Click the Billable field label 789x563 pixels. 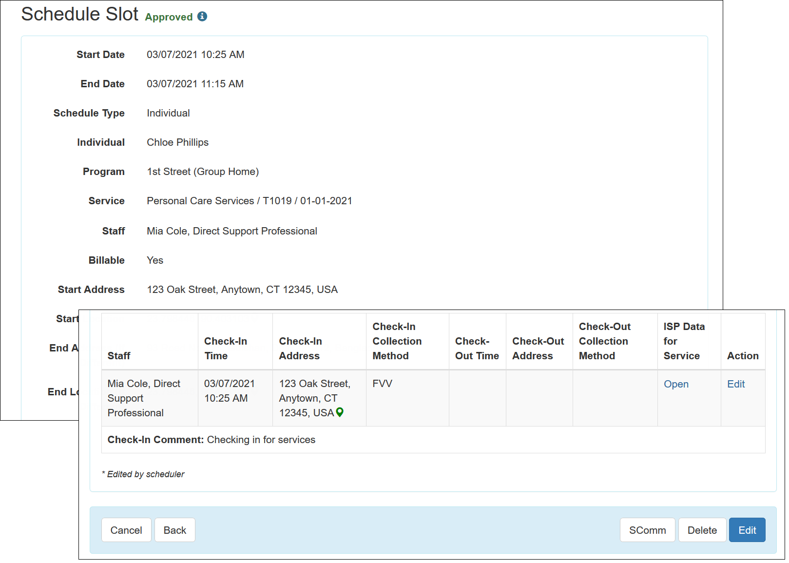point(107,260)
